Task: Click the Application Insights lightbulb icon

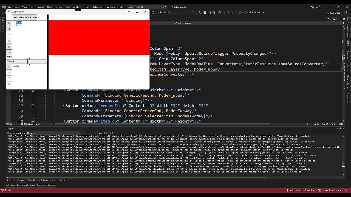Action: 240,13
